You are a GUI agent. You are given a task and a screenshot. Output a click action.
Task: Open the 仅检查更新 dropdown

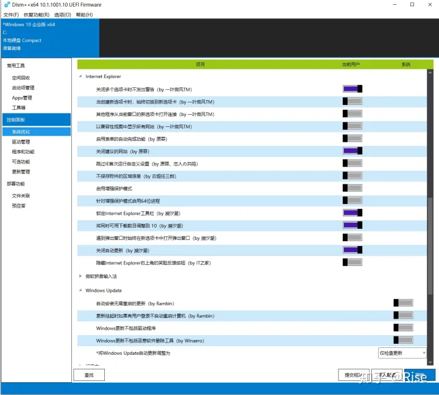coord(402,353)
